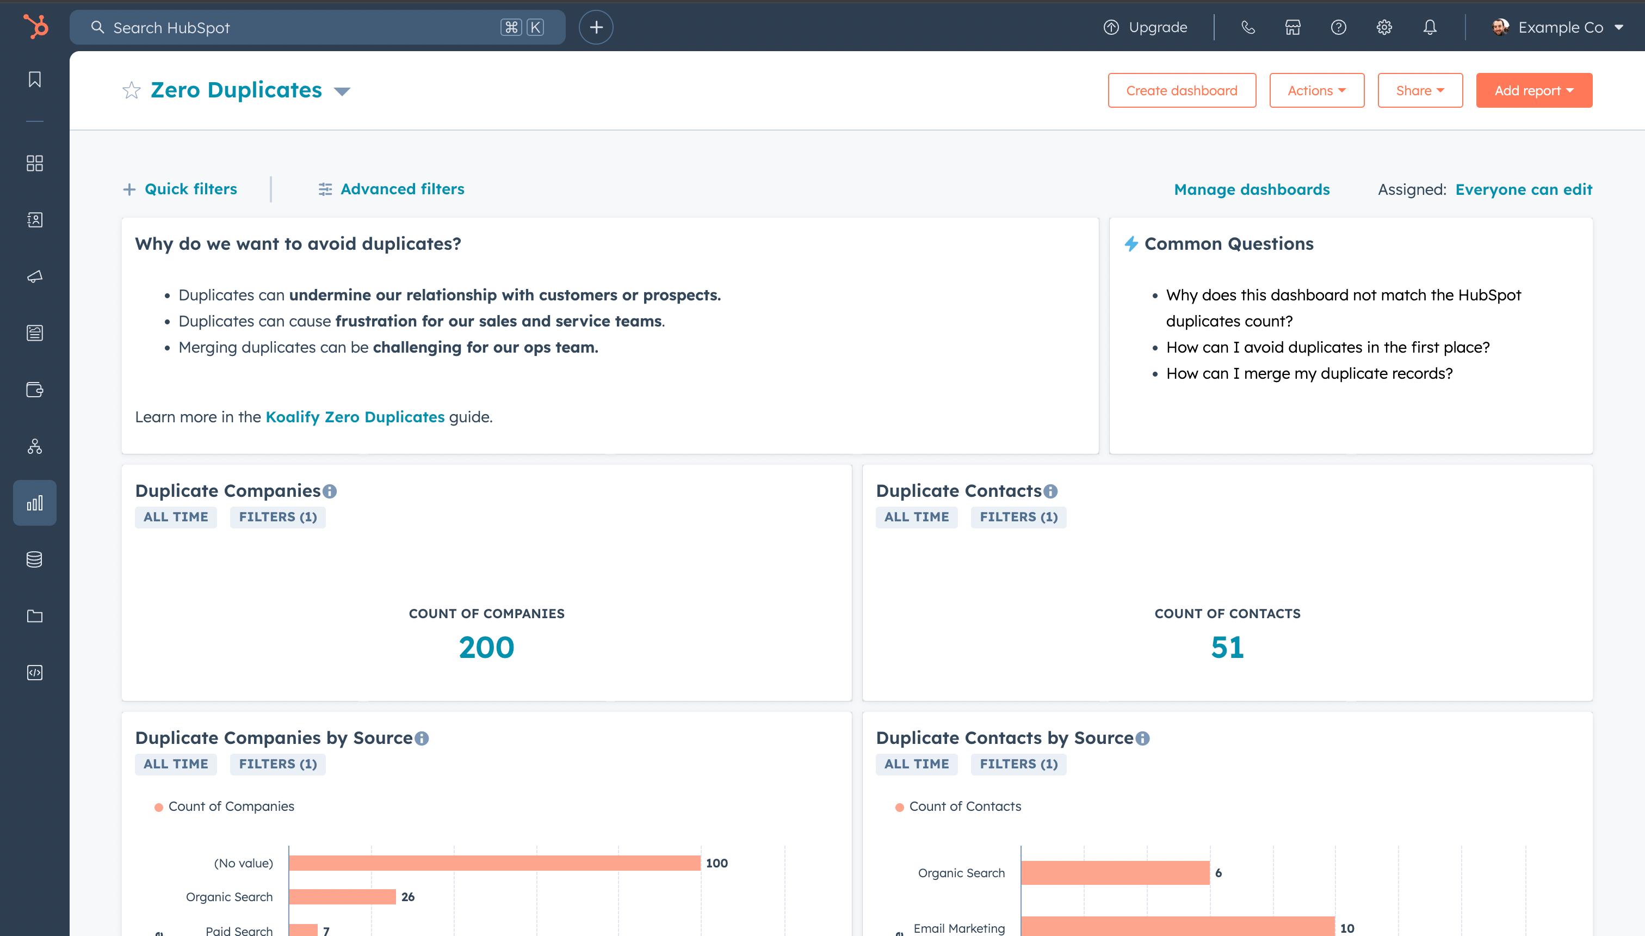
Task: Click the Koalify Zero Duplicates guide link
Action: click(355, 416)
